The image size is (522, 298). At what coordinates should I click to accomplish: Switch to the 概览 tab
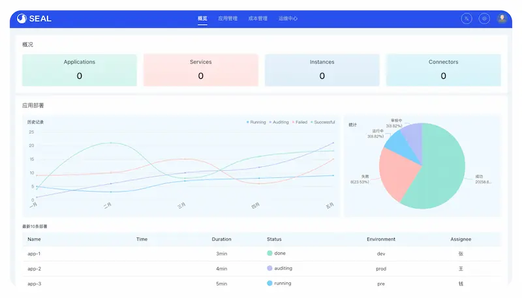(202, 18)
